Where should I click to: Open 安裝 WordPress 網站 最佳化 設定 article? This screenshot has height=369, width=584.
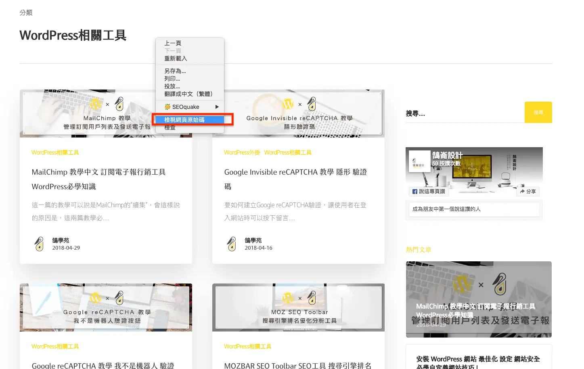[x=478, y=362]
